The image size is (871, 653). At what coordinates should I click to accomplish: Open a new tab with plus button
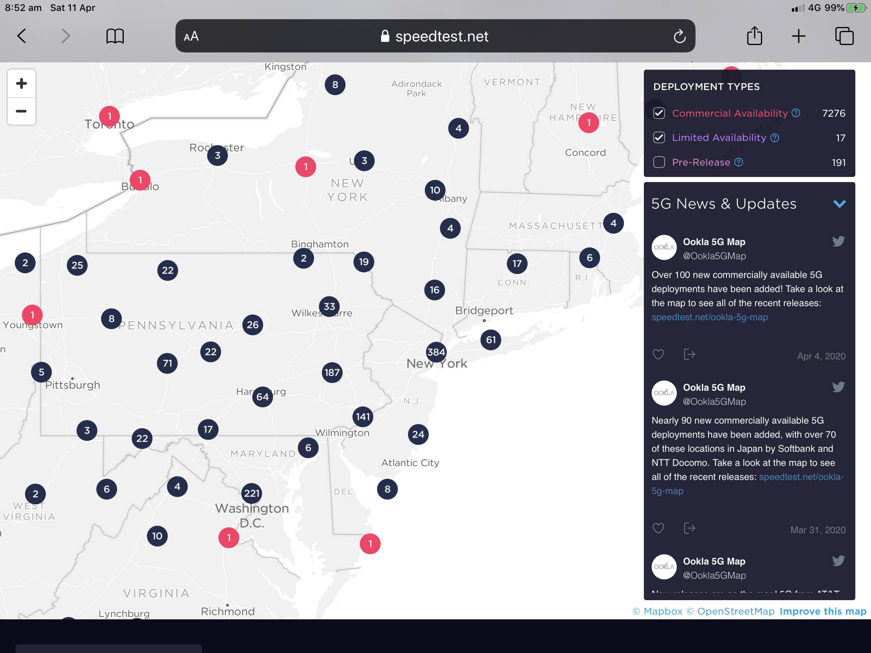click(798, 36)
